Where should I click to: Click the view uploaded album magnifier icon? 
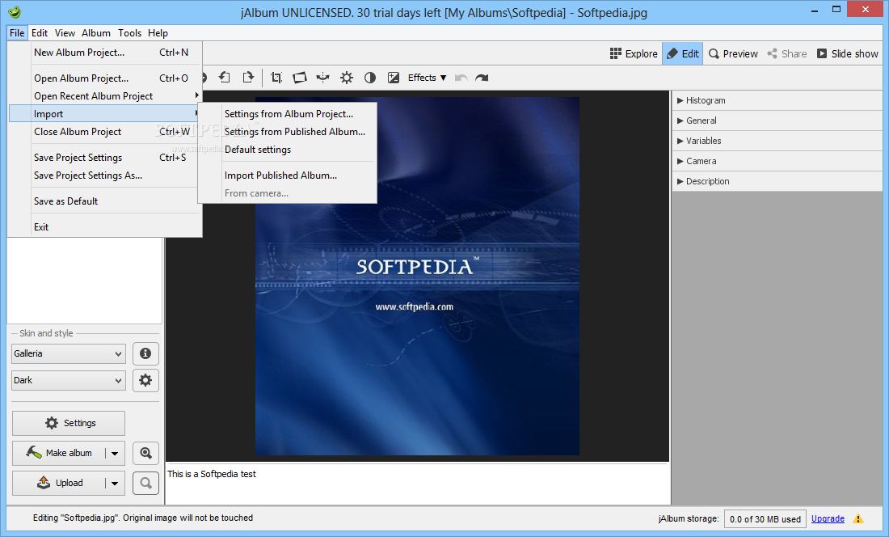(x=145, y=483)
